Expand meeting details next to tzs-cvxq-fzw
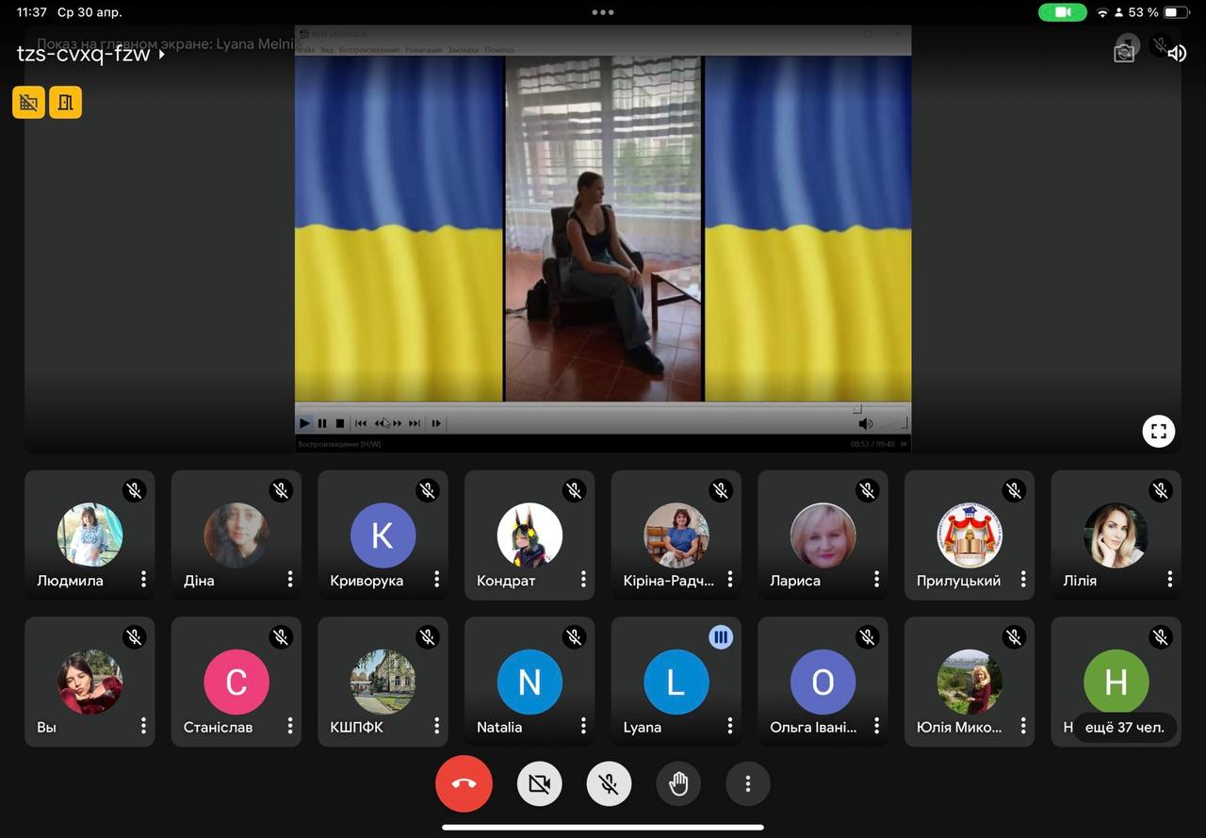 162,55
